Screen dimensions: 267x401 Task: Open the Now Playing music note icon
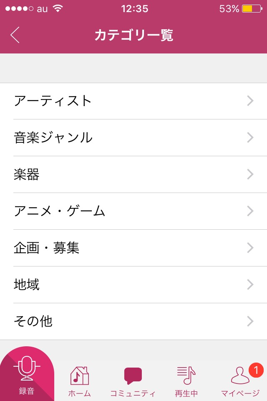pos(186,375)
